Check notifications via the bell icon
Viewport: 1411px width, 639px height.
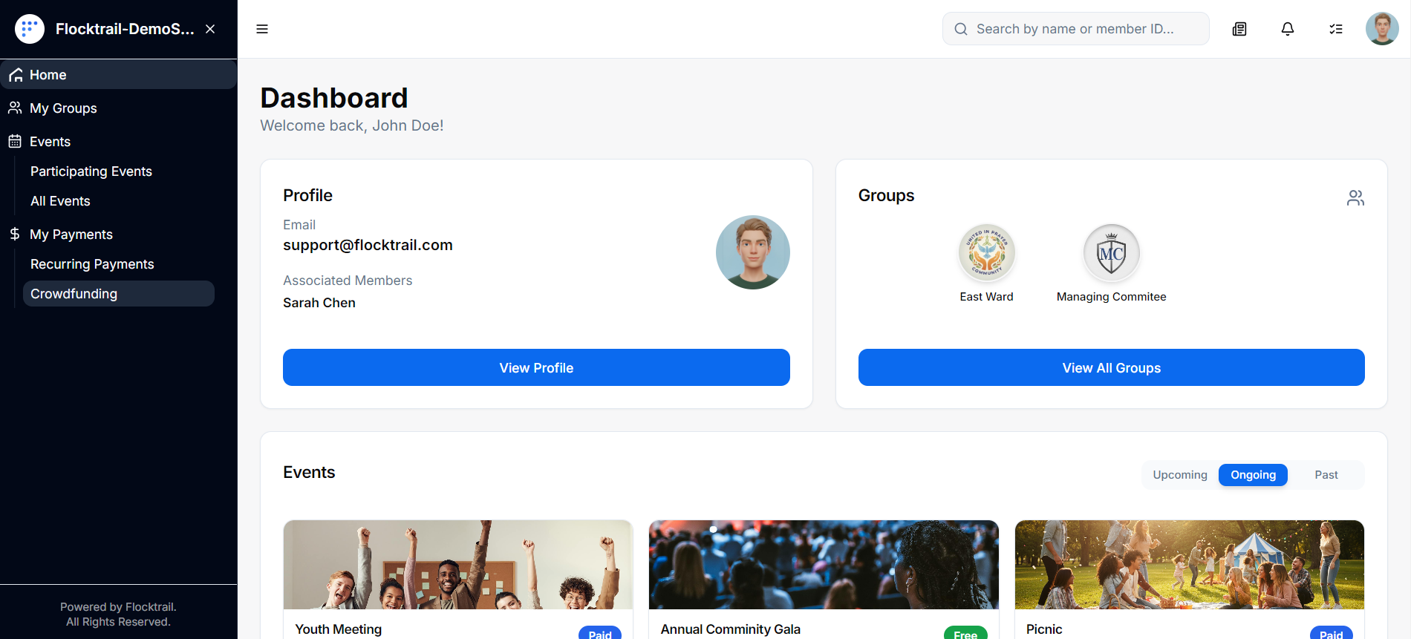click(x=1288, y=28)
